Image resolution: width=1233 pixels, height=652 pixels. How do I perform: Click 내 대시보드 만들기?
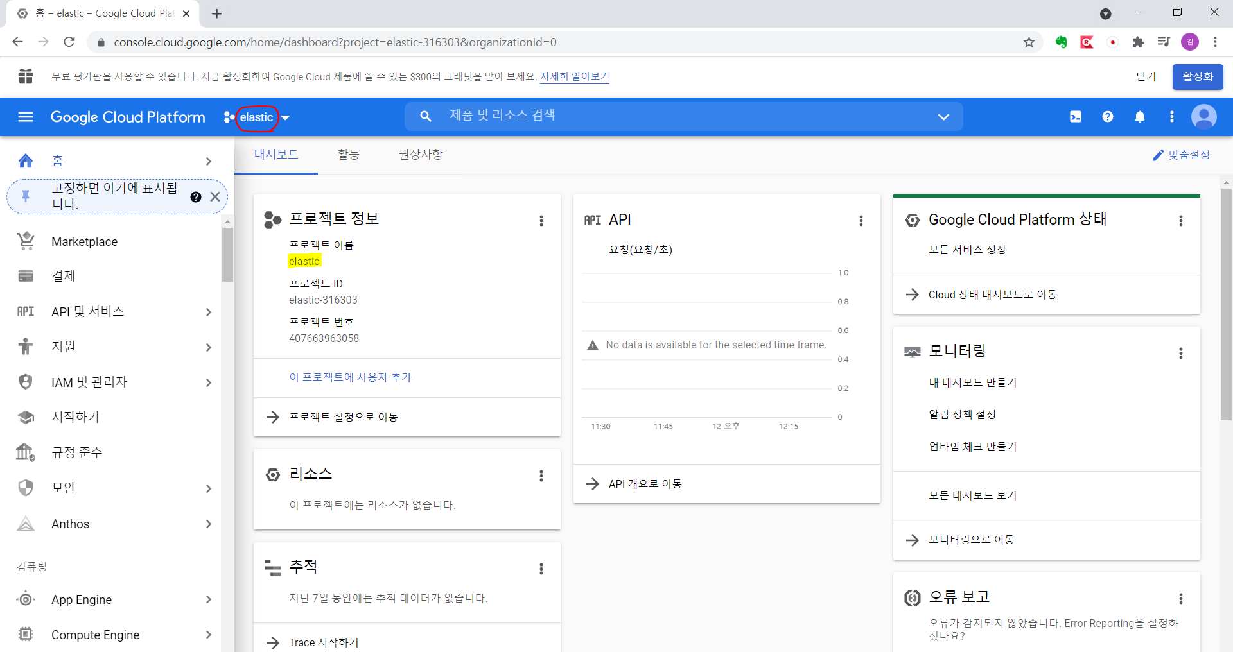tap(973, 382)
